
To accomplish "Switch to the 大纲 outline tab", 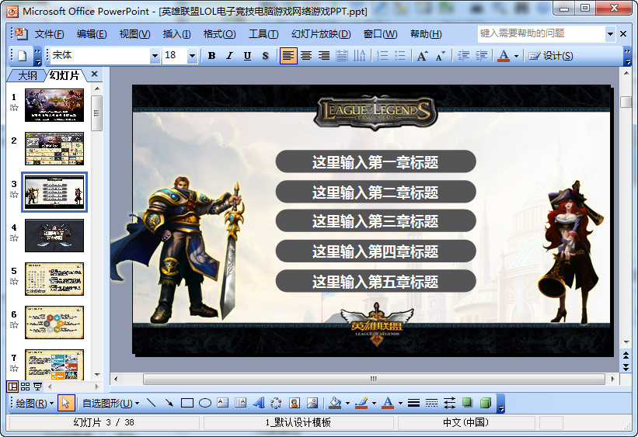I will pyautogui.click(x=27, y=75).
